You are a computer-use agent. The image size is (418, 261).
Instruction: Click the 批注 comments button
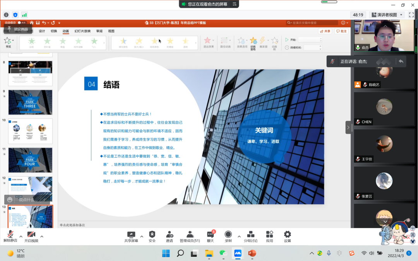click(342, 31)
